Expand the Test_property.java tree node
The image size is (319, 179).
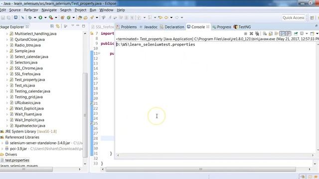click(x=7, y=80)
